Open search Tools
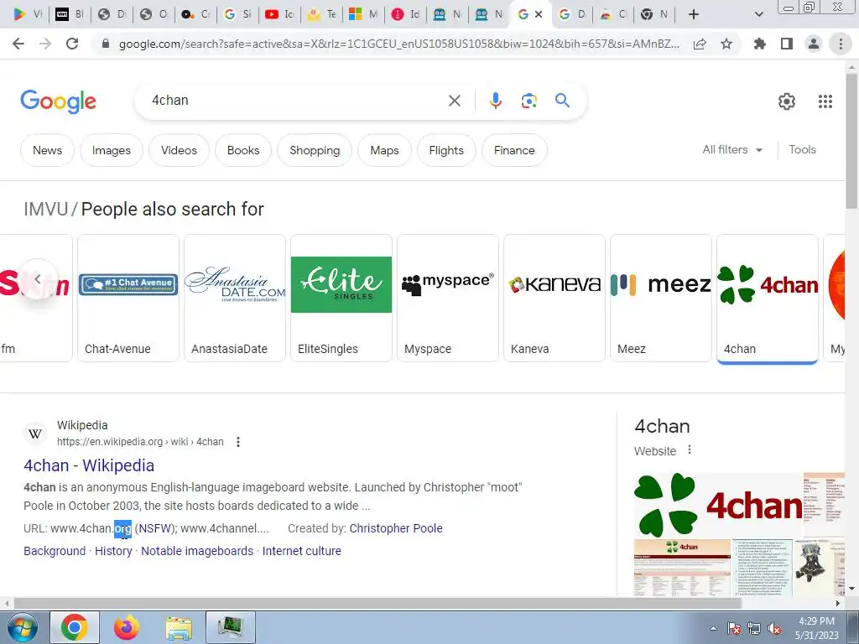This screenshot has height=644, width=859. (802, 149)
